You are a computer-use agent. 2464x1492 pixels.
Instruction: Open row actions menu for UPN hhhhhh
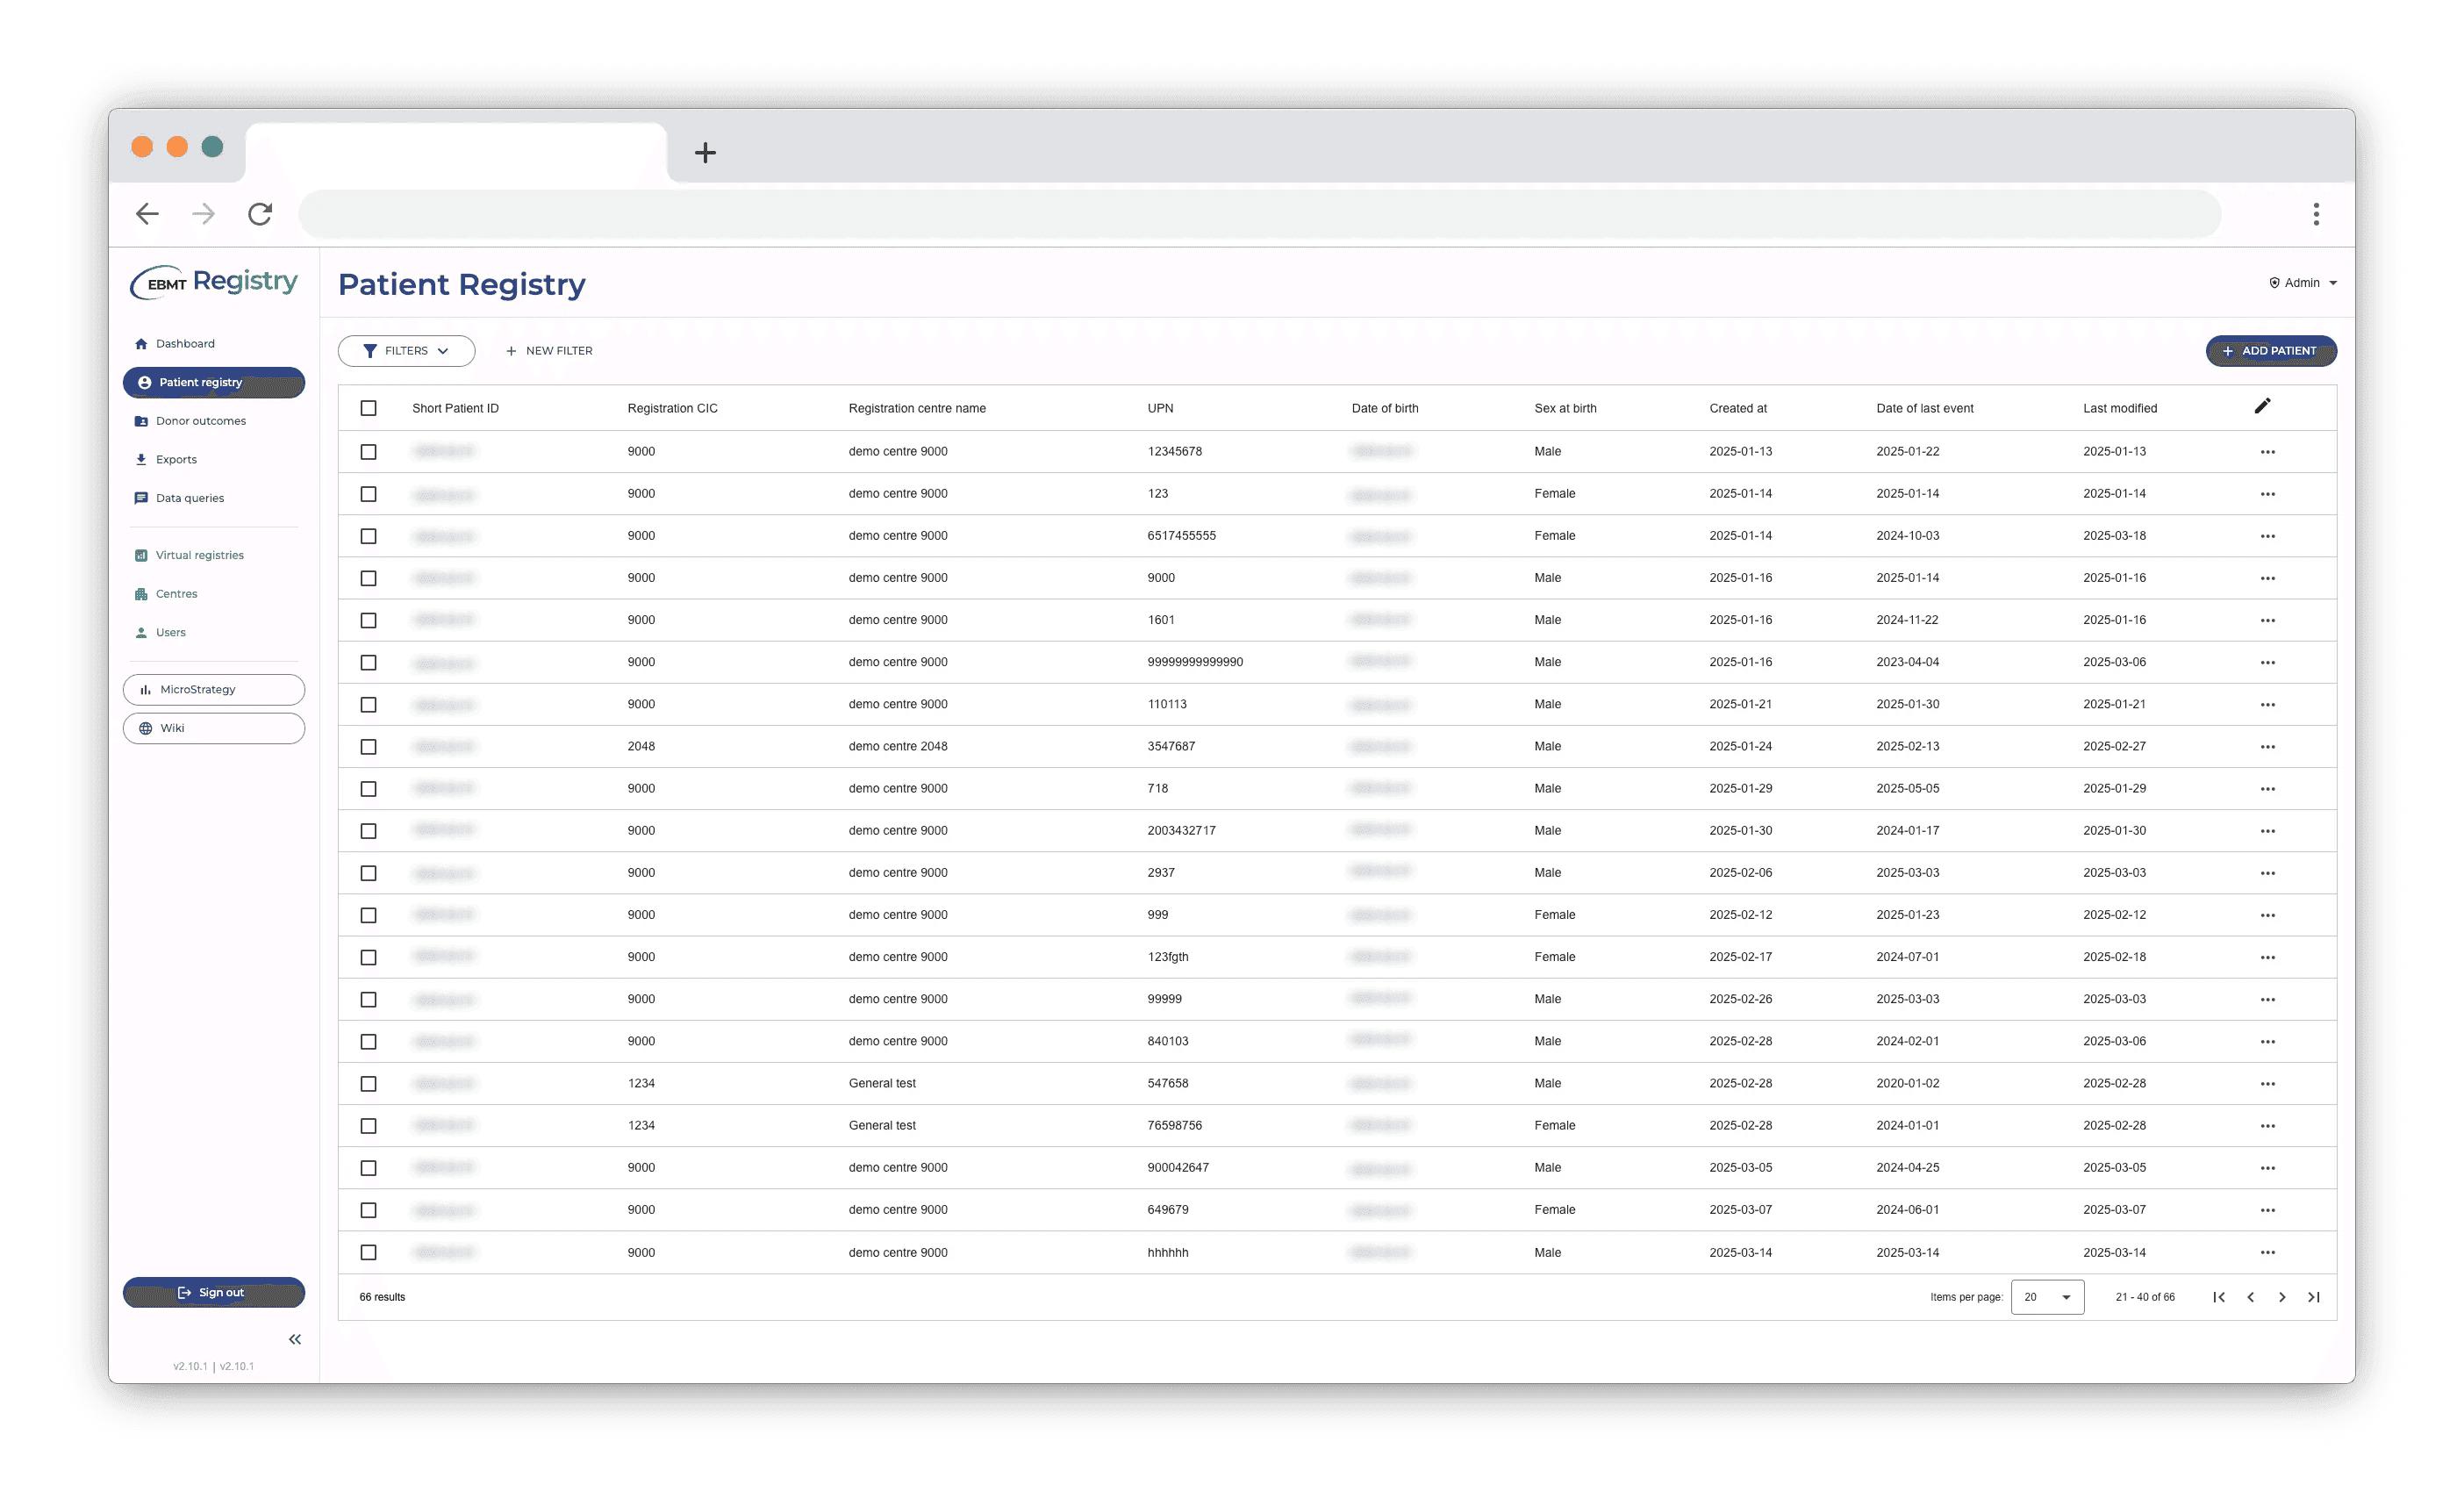pyautogui.click(x=2267, y=1253)
